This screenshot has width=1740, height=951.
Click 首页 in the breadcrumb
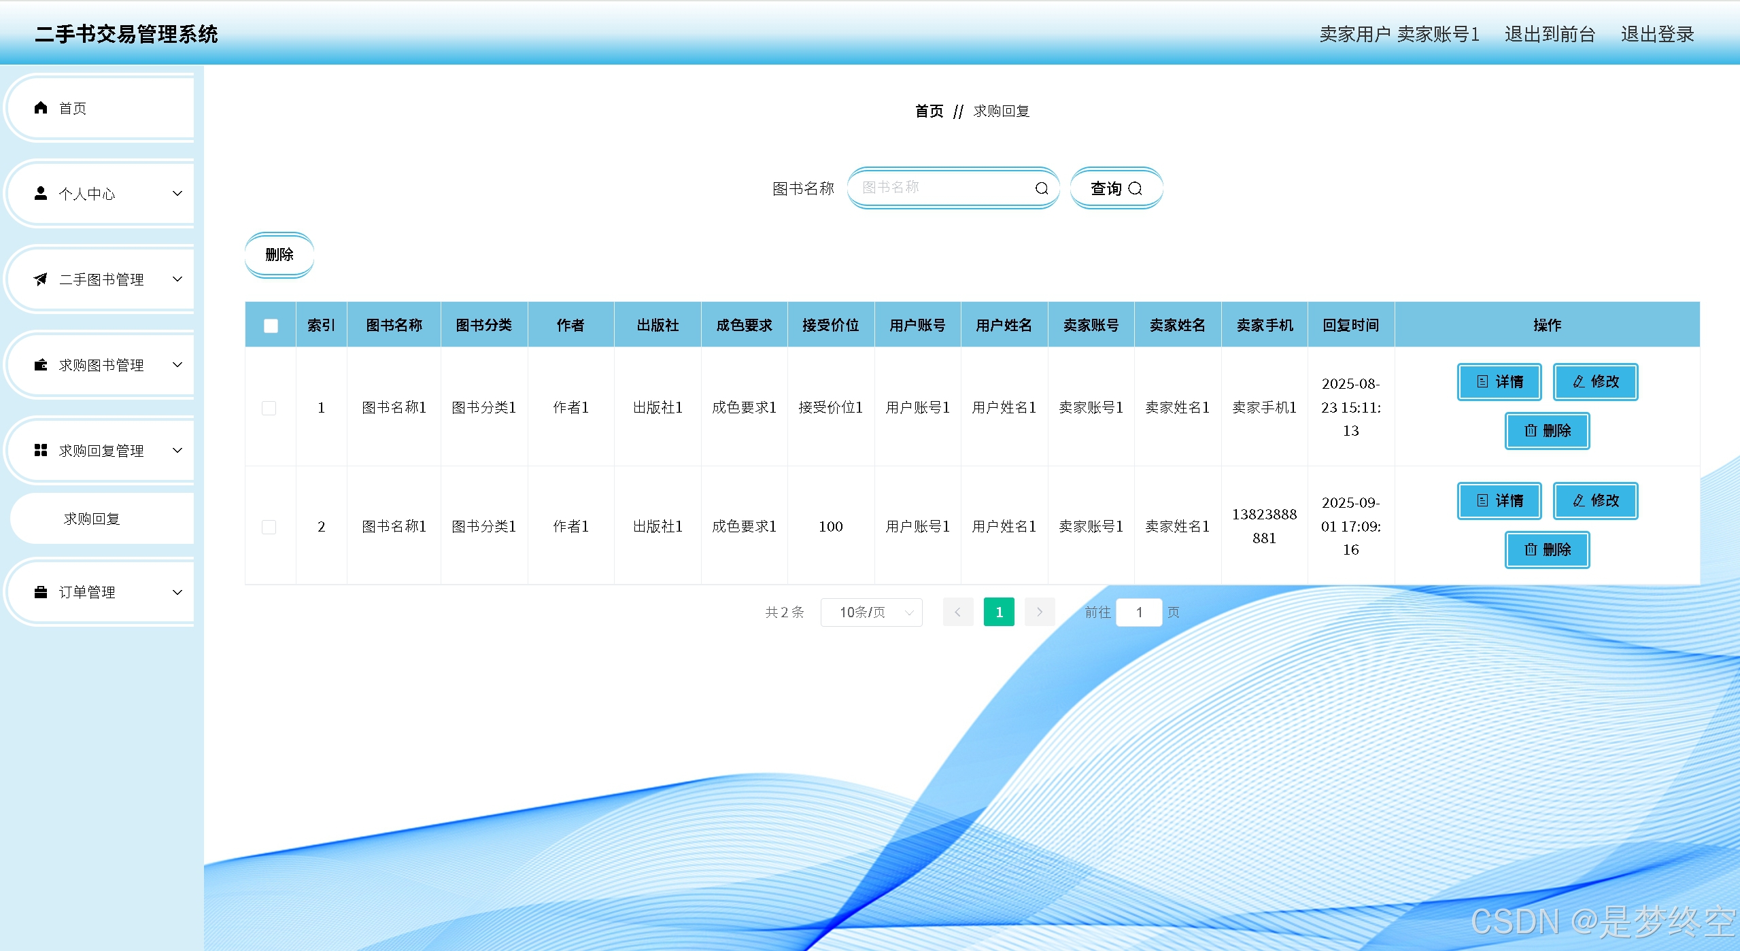tap(929, 111)
